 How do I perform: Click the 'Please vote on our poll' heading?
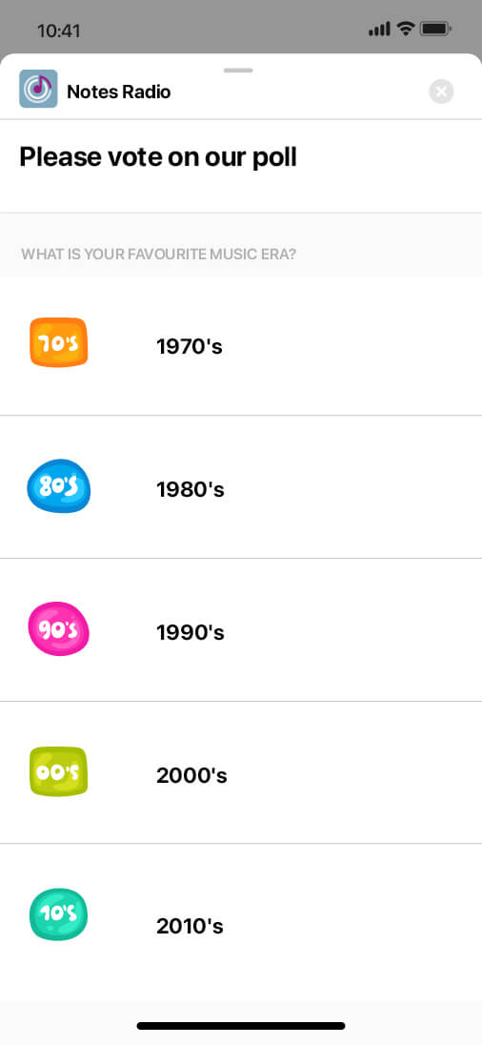pyautogui.click(x=158, y=157)
